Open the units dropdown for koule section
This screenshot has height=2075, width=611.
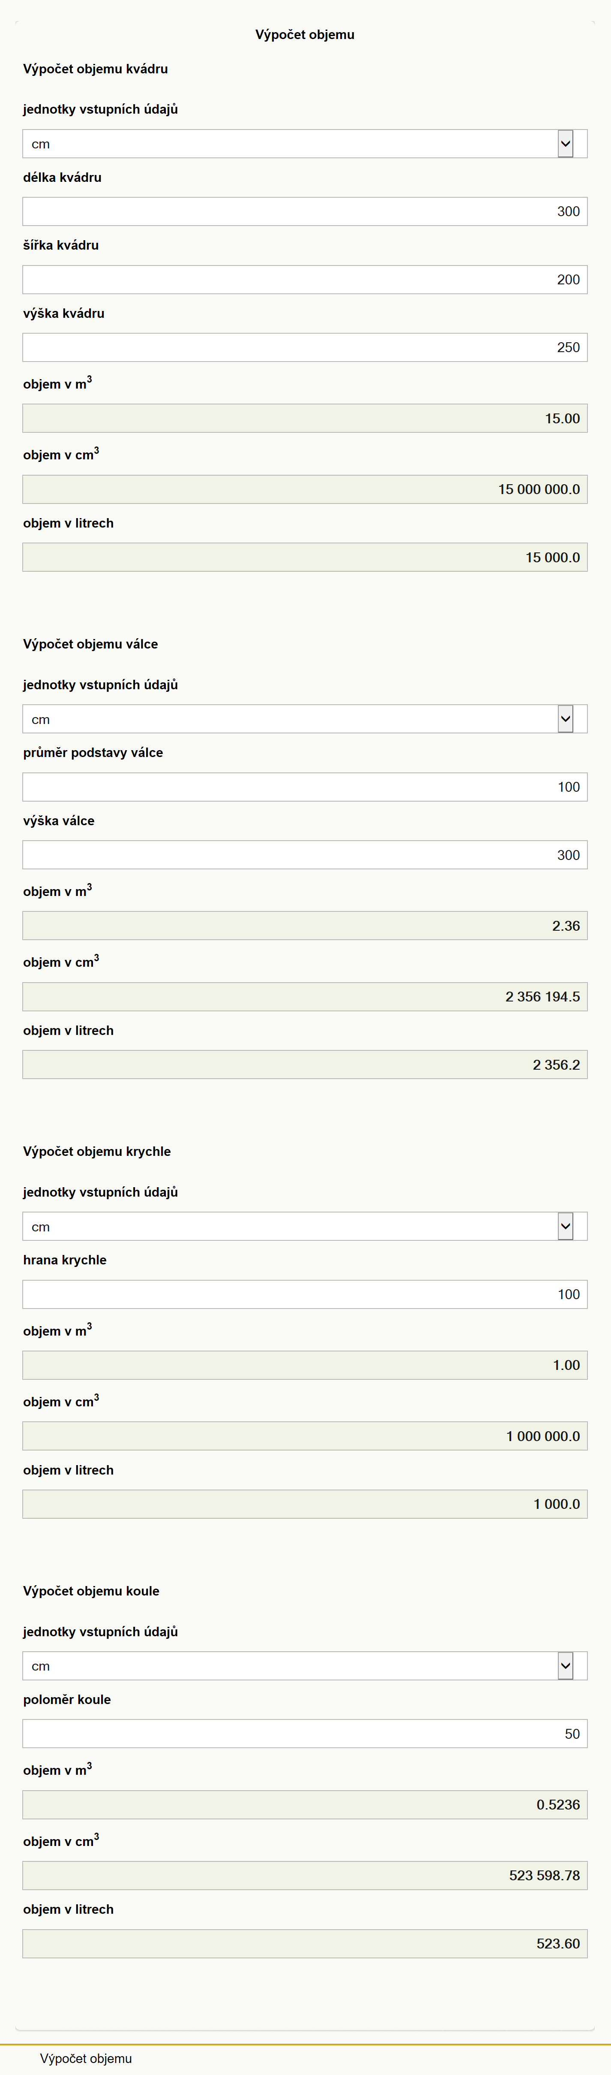click(305, 1666)
